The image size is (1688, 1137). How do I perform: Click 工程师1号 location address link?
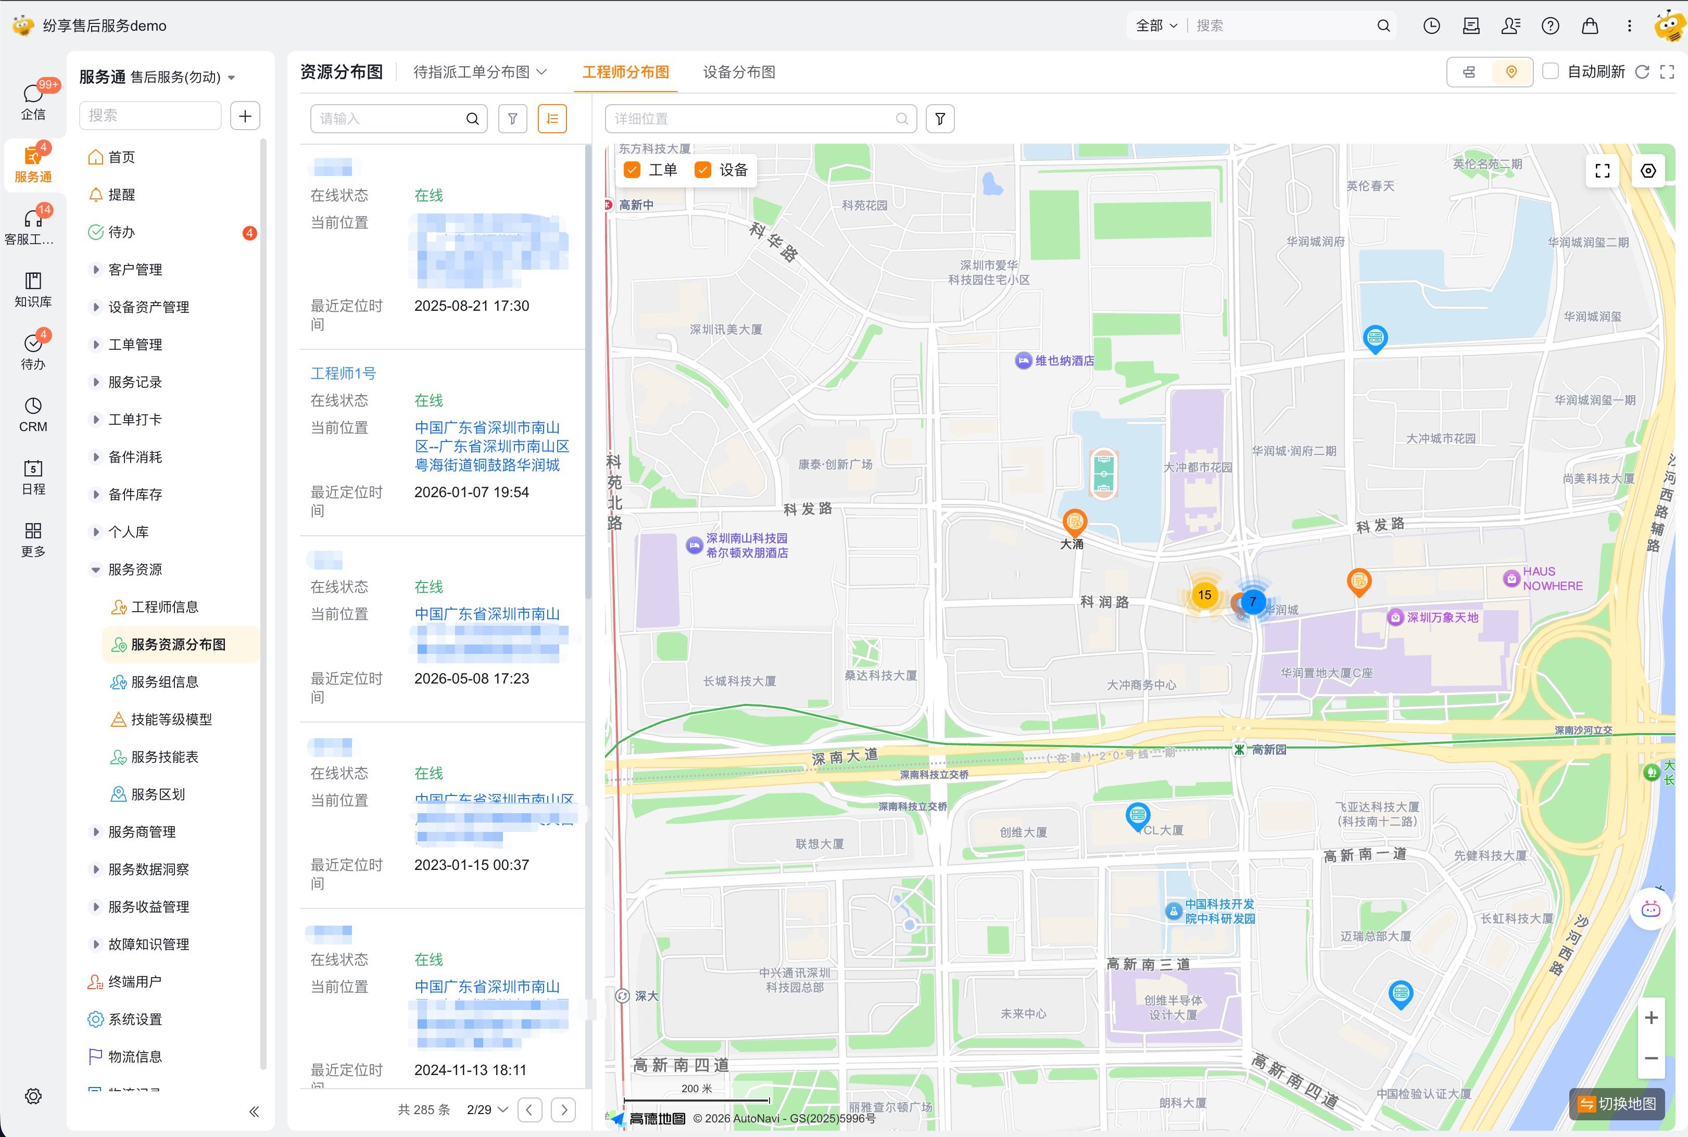[x=492, y=446]
